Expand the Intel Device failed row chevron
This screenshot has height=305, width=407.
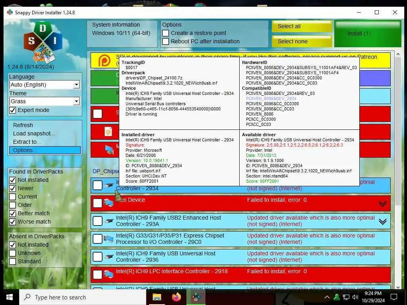pyautogui.click(x=383, y=204)
